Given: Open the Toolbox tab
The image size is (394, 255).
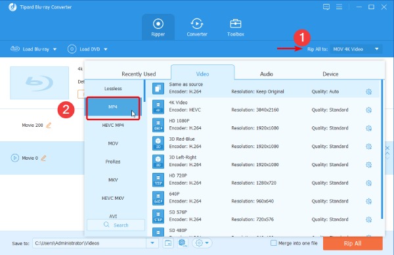Looking at the screenshot, I should pos(236,28).
